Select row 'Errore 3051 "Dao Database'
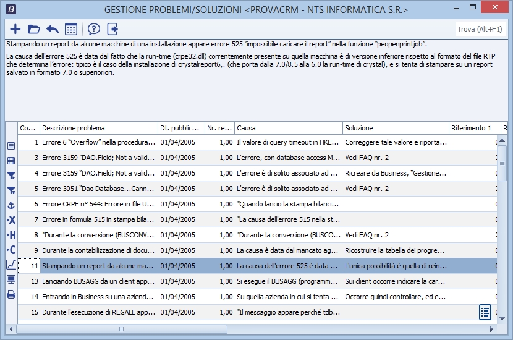513x340 pixels. [x=257, y=189]
